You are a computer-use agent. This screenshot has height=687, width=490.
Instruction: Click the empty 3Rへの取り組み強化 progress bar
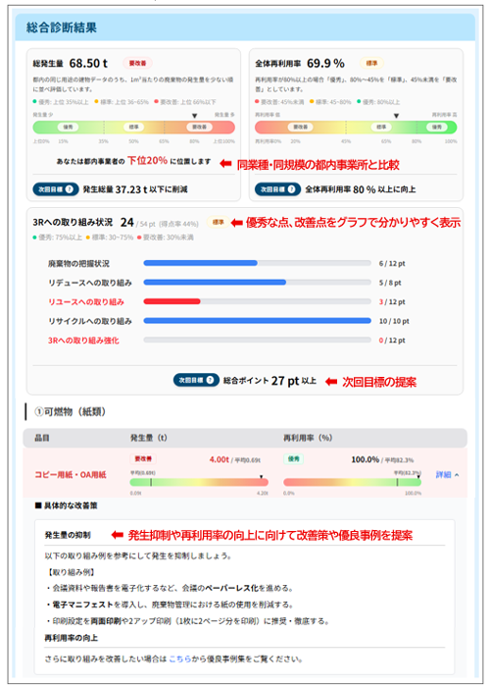point(257,340)
